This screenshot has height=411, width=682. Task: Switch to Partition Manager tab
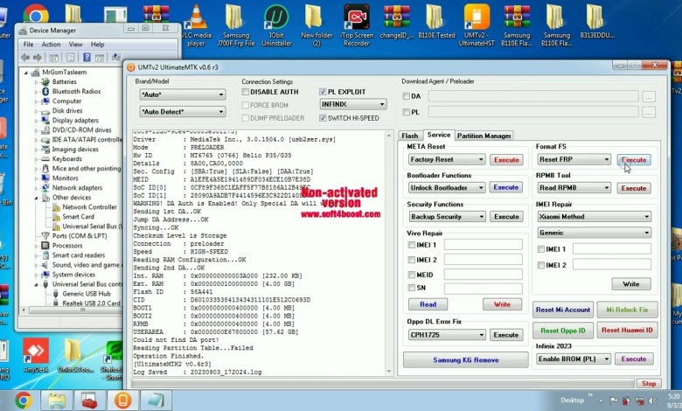(x=484, y=136)
